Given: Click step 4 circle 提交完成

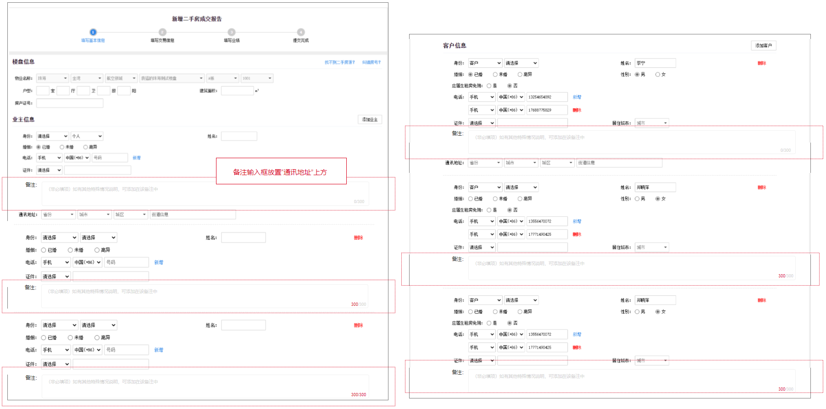Looking at the screenshot, I should tap(301, 32).
